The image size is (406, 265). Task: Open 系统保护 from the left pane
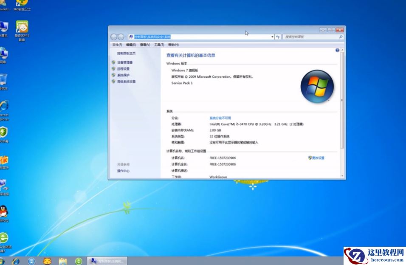[123, 75]
